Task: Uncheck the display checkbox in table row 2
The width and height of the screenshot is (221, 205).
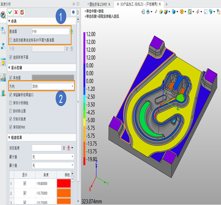Action: click(25, 193)
